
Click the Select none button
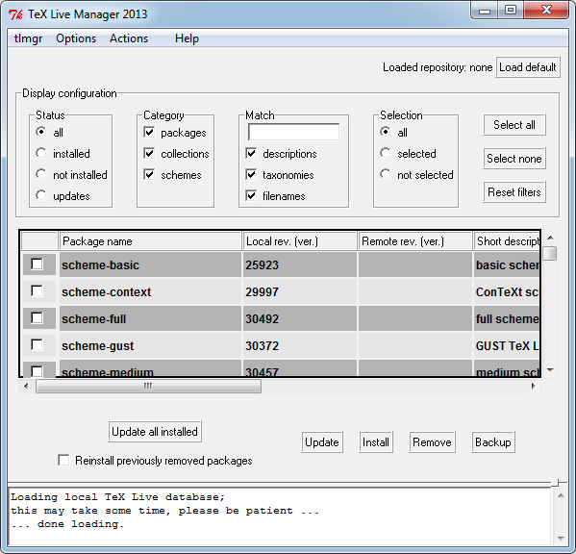[513, 159]
